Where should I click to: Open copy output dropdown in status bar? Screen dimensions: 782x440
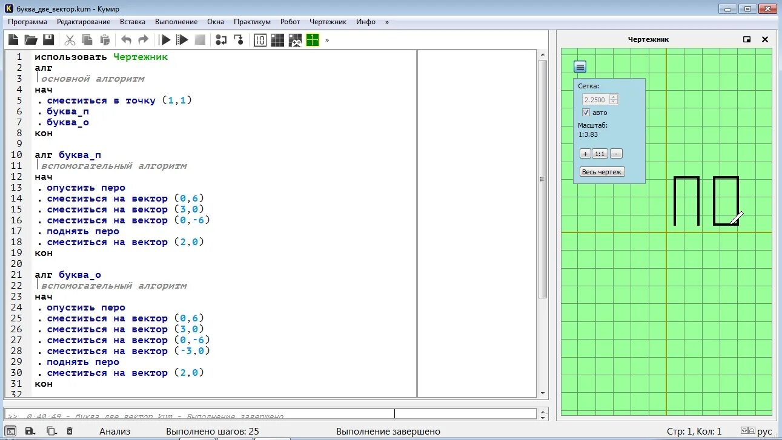pyautogui.click(x=51, y=432)
